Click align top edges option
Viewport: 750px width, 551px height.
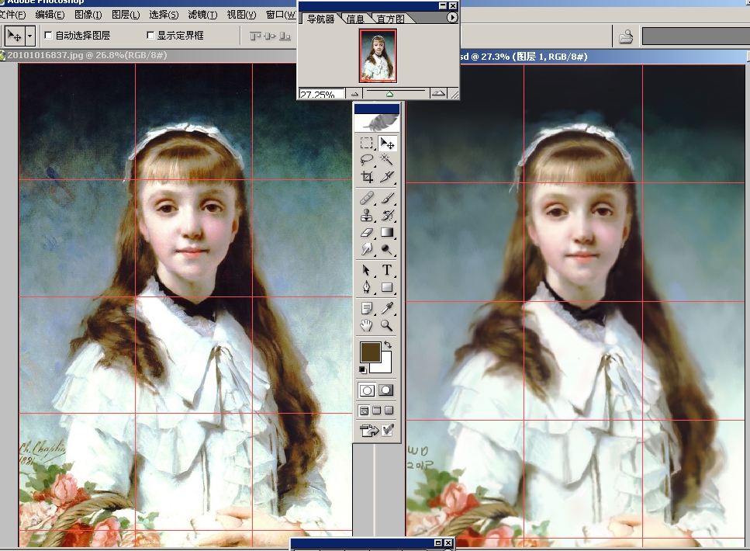pos(255,36)
